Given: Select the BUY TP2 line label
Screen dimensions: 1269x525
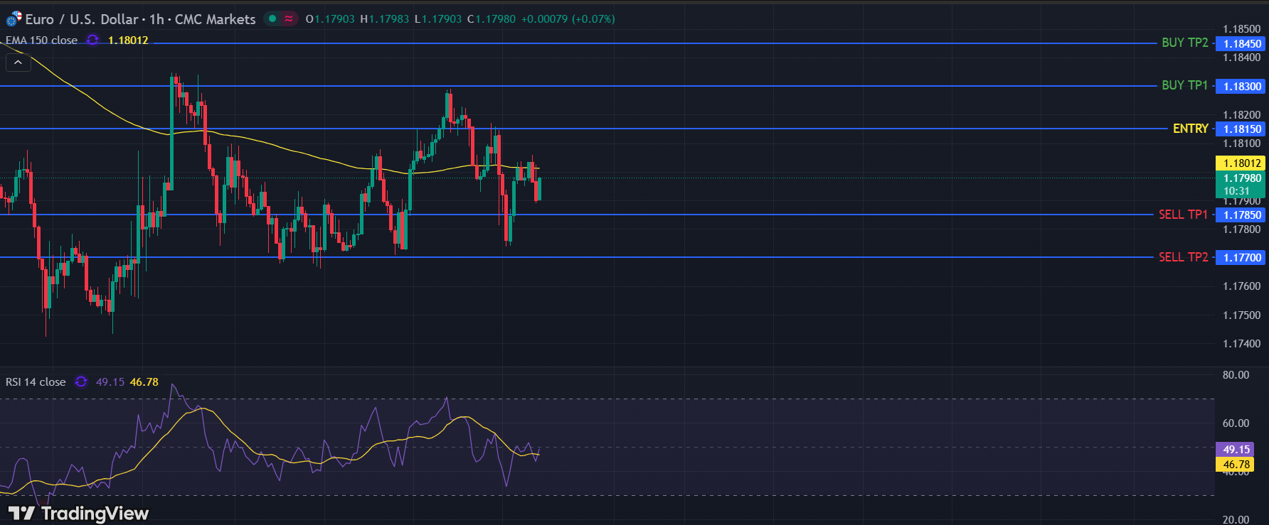Looking at the screenshot, I should tap(1184, 43).
